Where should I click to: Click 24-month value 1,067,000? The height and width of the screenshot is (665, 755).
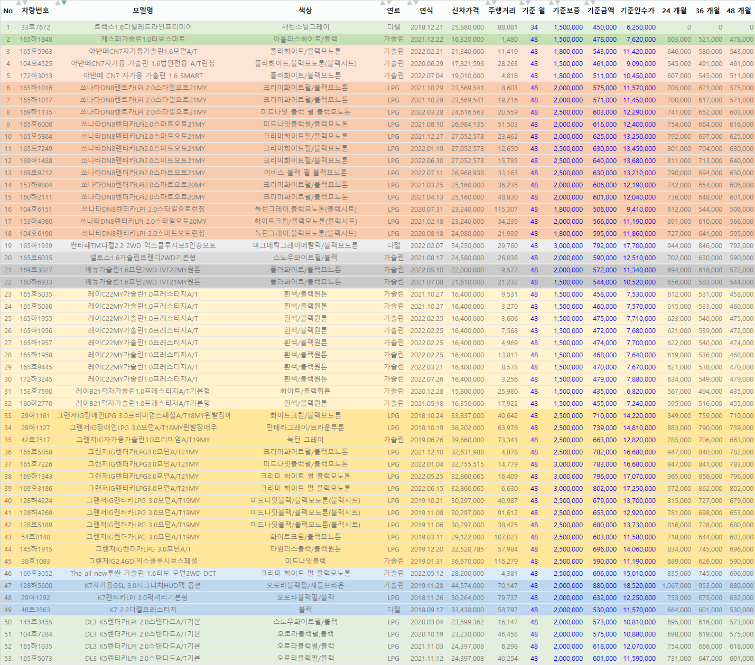676,585
